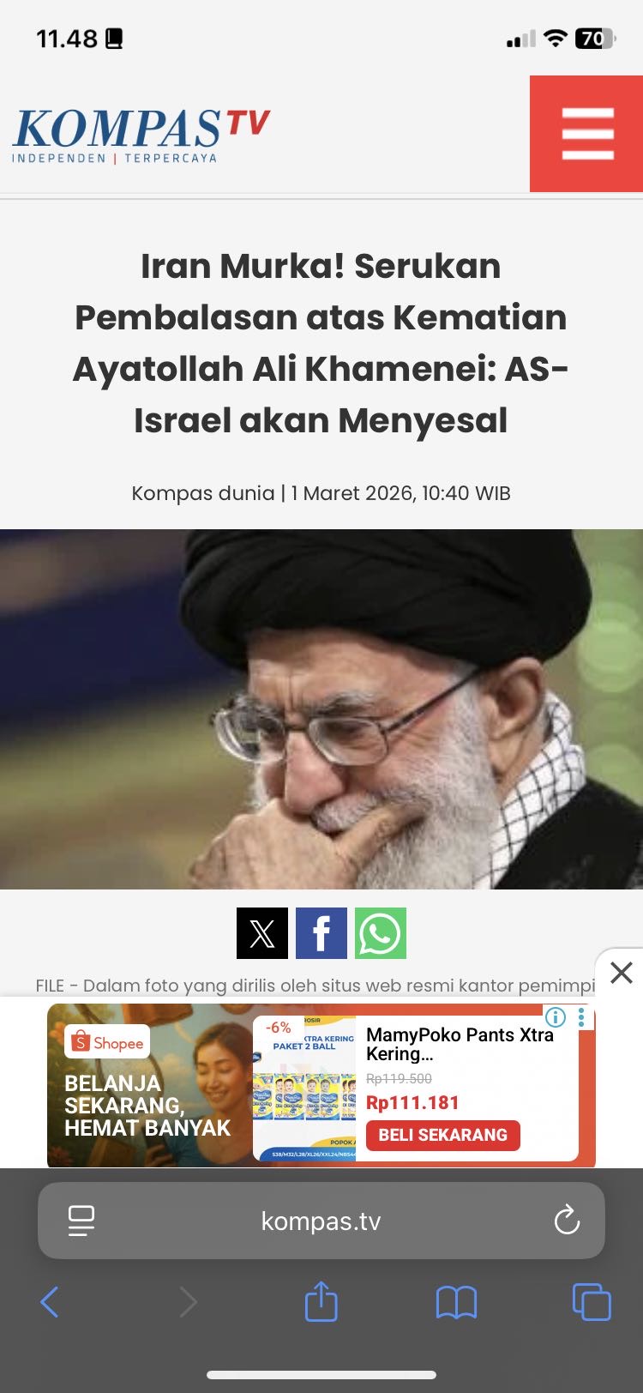Tap the kompas.tv address field

point(321,1221)
